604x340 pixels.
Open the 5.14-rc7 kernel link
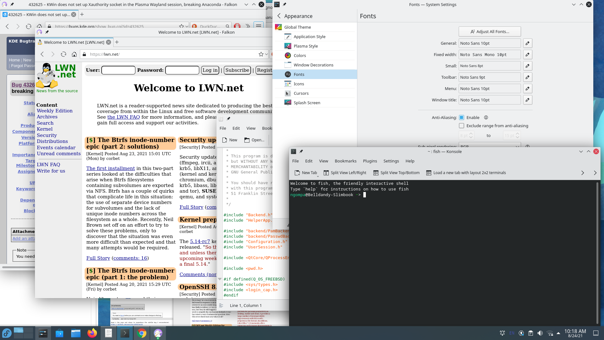pyautogui.click(x=200, y=241)
